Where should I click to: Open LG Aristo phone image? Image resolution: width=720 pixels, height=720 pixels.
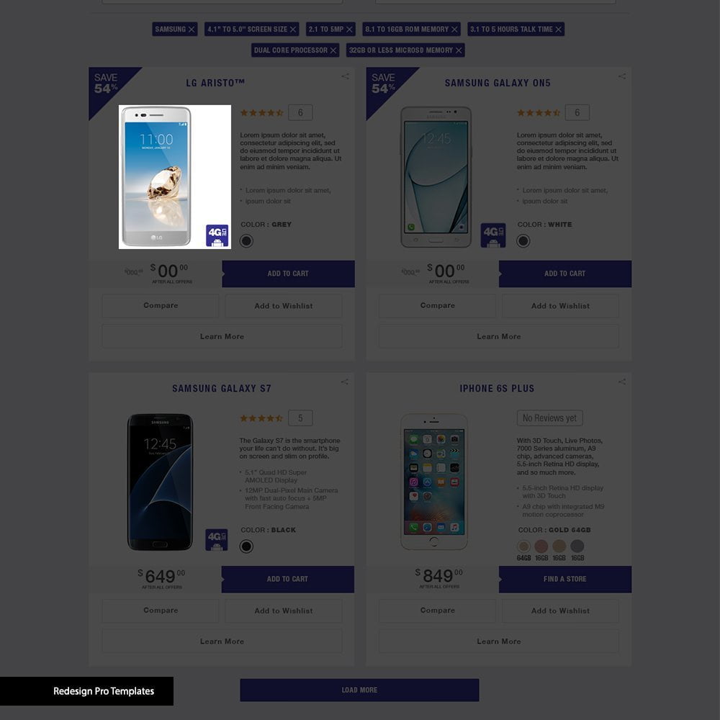174,177
